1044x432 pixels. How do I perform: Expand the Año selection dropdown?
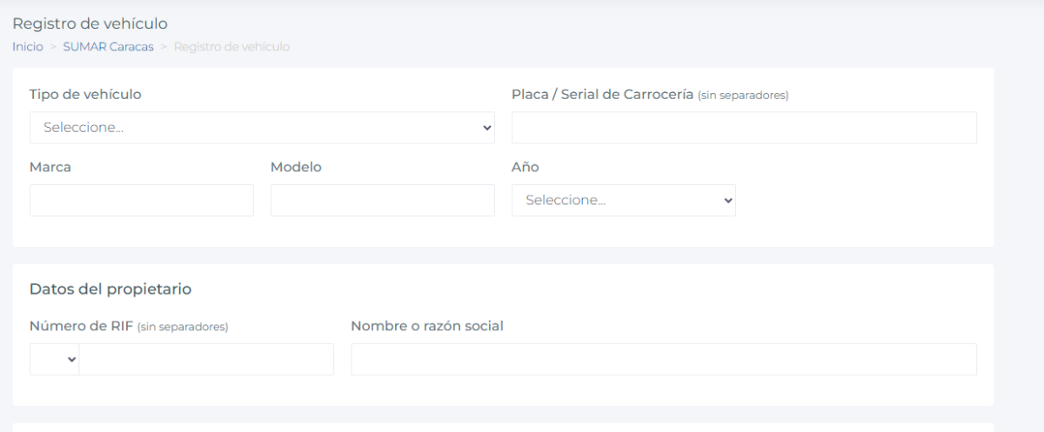tap(623, 200)
